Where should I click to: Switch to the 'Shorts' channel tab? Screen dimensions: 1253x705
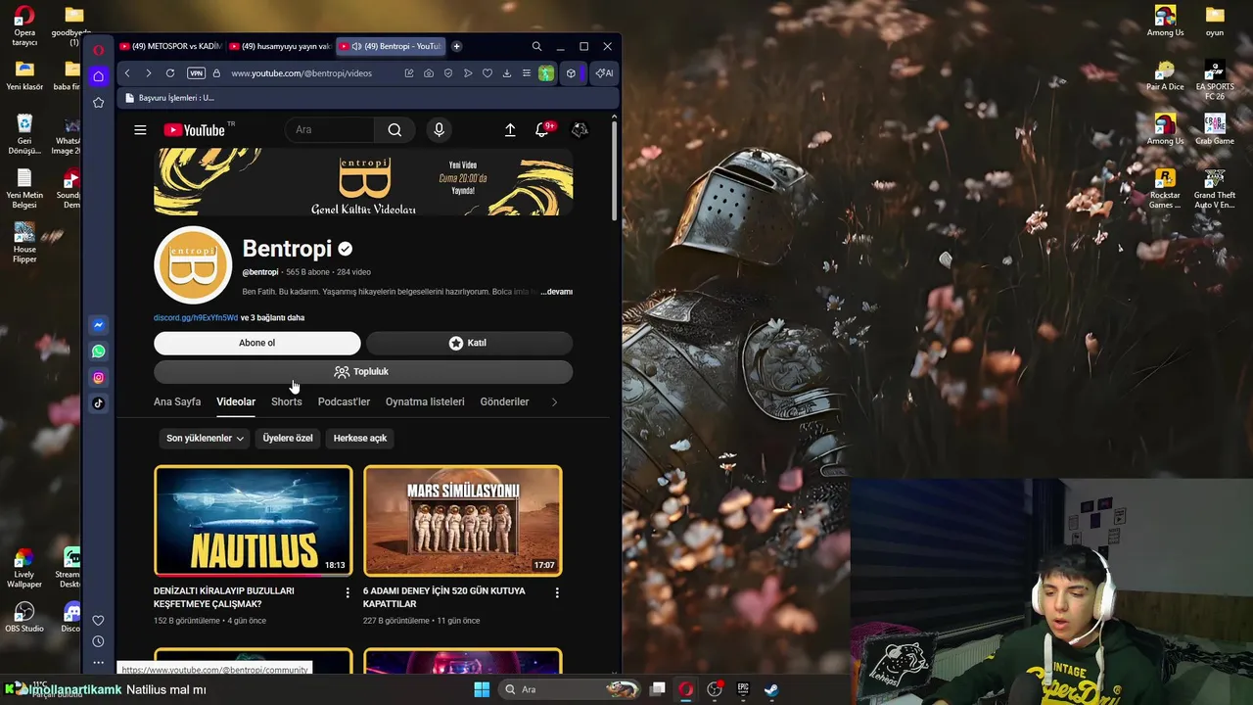pos(287,401)
